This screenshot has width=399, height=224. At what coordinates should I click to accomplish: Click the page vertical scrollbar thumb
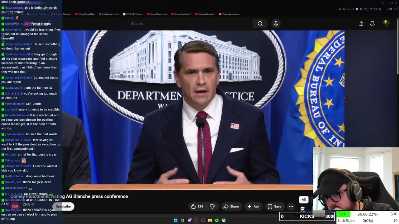[397, 47]
